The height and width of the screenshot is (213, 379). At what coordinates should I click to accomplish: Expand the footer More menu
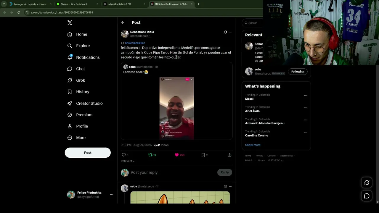tap(261, 160)
